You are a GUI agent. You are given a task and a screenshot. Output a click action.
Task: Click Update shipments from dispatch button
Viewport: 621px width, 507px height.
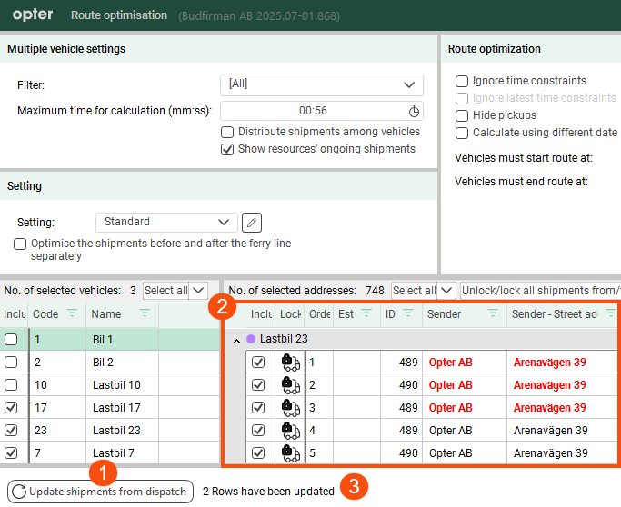tap(100, 492)
